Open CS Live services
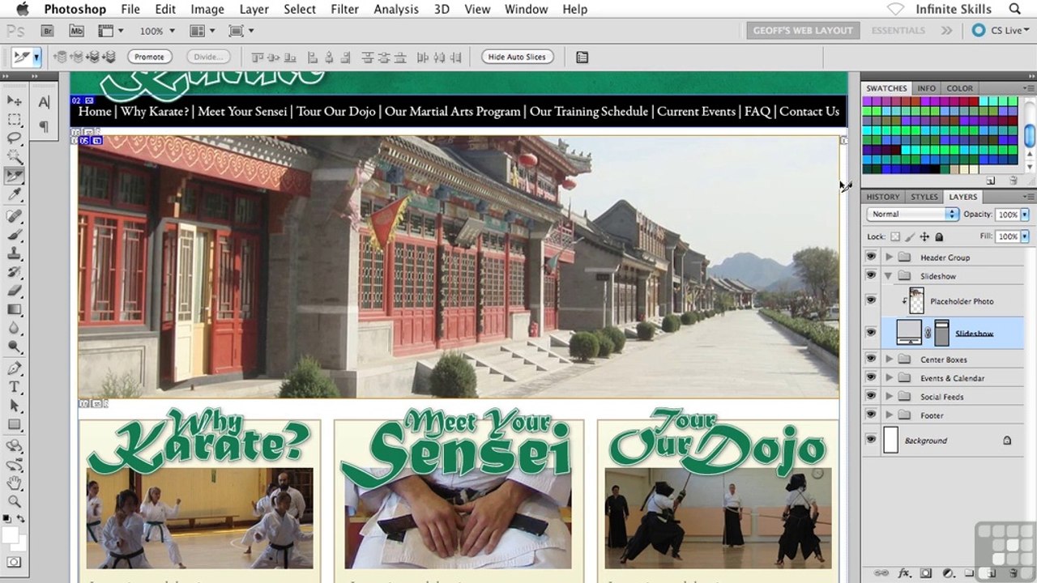Screen dimensions: 1037x583 (999, 31)
